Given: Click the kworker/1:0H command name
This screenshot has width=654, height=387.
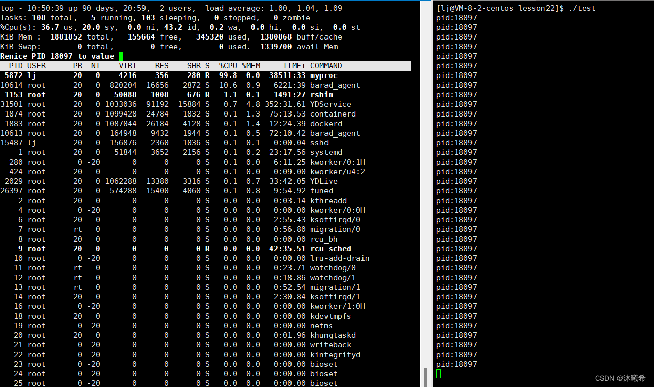Looking at the screenshot, I should click(x=338, y=306).
